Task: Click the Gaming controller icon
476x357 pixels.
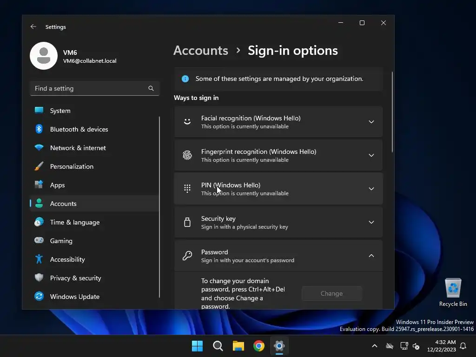Action: pyautogui.click(x=39, y=240)
